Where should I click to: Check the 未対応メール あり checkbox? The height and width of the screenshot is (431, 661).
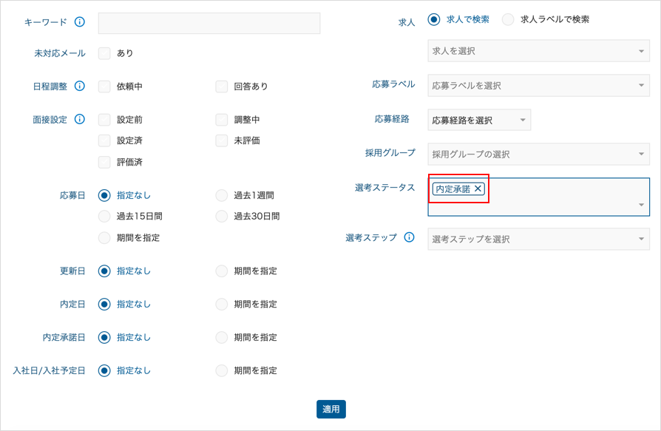(104, 53)
